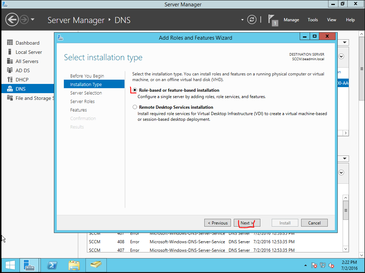Collapse the upper panel chevron circle
Viewport: 365px width, 273px height.
[x=341, y=56]
